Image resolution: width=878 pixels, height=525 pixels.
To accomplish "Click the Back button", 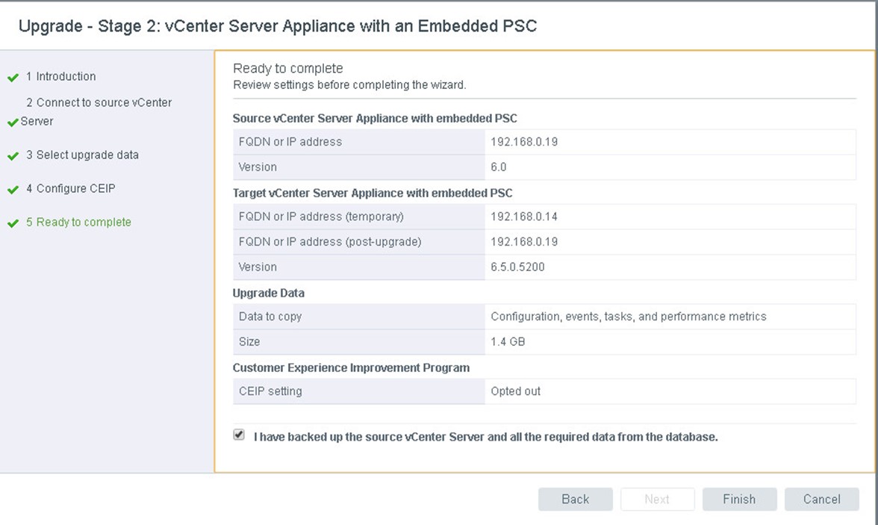I will [576, 499].
